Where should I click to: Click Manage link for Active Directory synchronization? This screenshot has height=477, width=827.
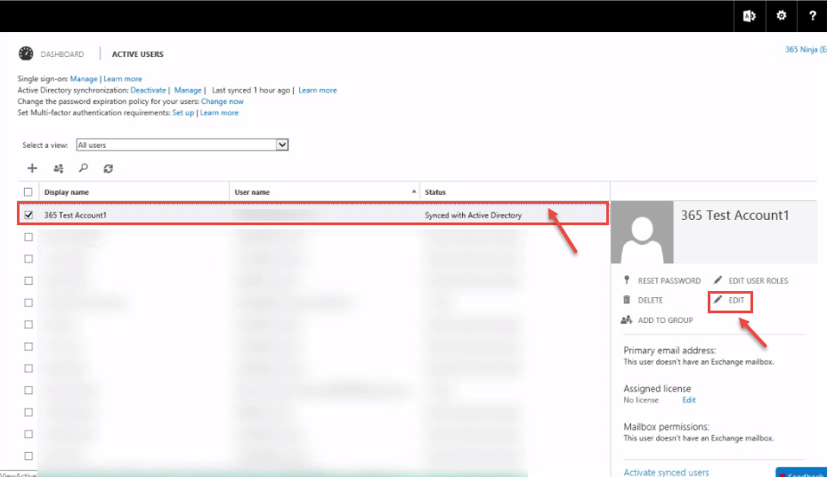188,90
